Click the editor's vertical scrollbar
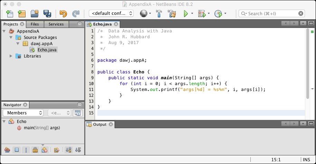This screenshot has width=316, height=164. tap(307, 62)
